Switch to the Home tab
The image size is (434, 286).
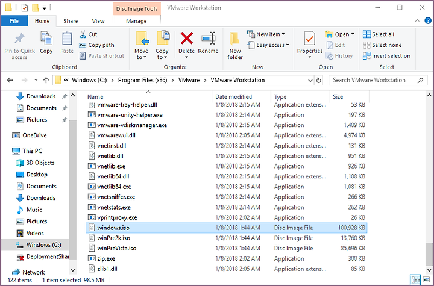click(x=42, y=21)
